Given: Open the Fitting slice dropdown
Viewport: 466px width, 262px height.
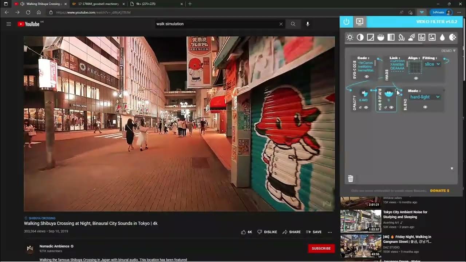Looking at the screenshot, I should [x=432, y=64].
